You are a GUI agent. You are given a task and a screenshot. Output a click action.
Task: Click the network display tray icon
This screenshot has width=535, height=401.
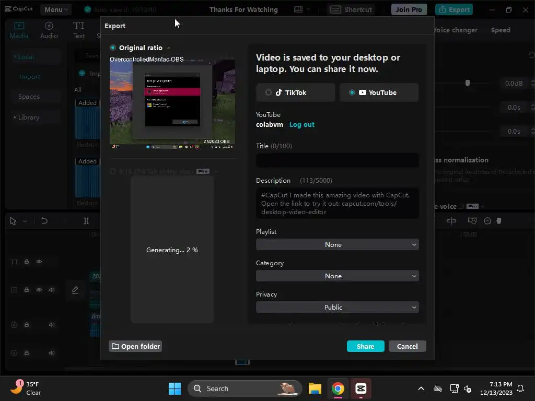tap(454, 388)
